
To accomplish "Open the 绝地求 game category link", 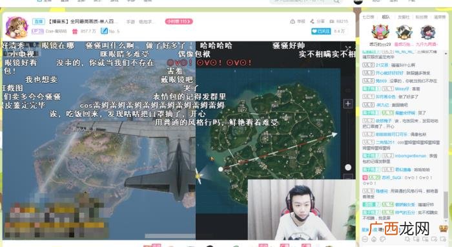I will click(147, 21).
